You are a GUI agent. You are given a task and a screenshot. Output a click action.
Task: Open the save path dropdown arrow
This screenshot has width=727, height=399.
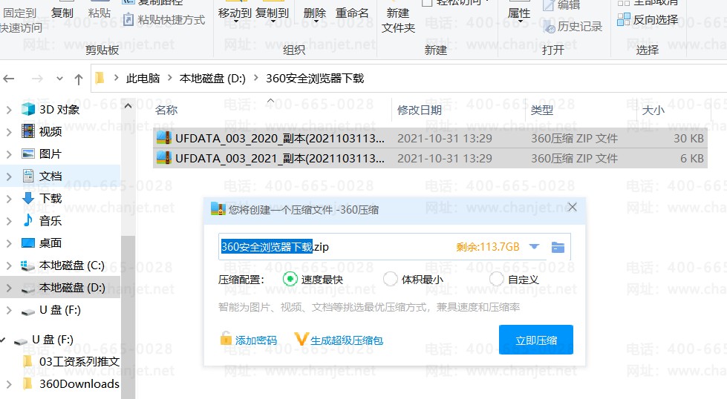coord(534,247)
